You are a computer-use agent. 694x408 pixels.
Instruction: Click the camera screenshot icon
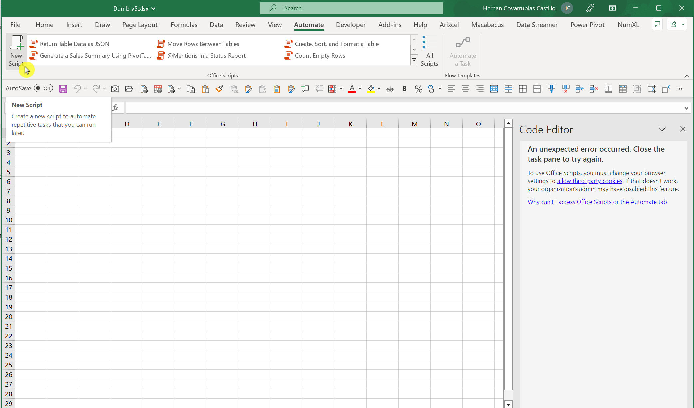click(x=115, y=89)
